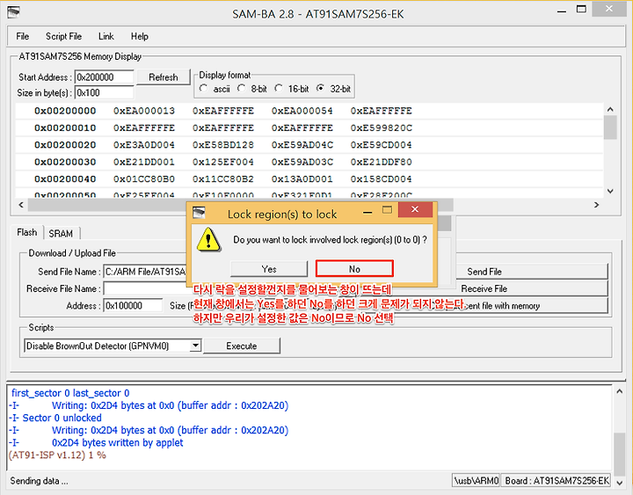Click the Refresh button
This screenshot has height=495, width=633.
(x=164, y=77)
